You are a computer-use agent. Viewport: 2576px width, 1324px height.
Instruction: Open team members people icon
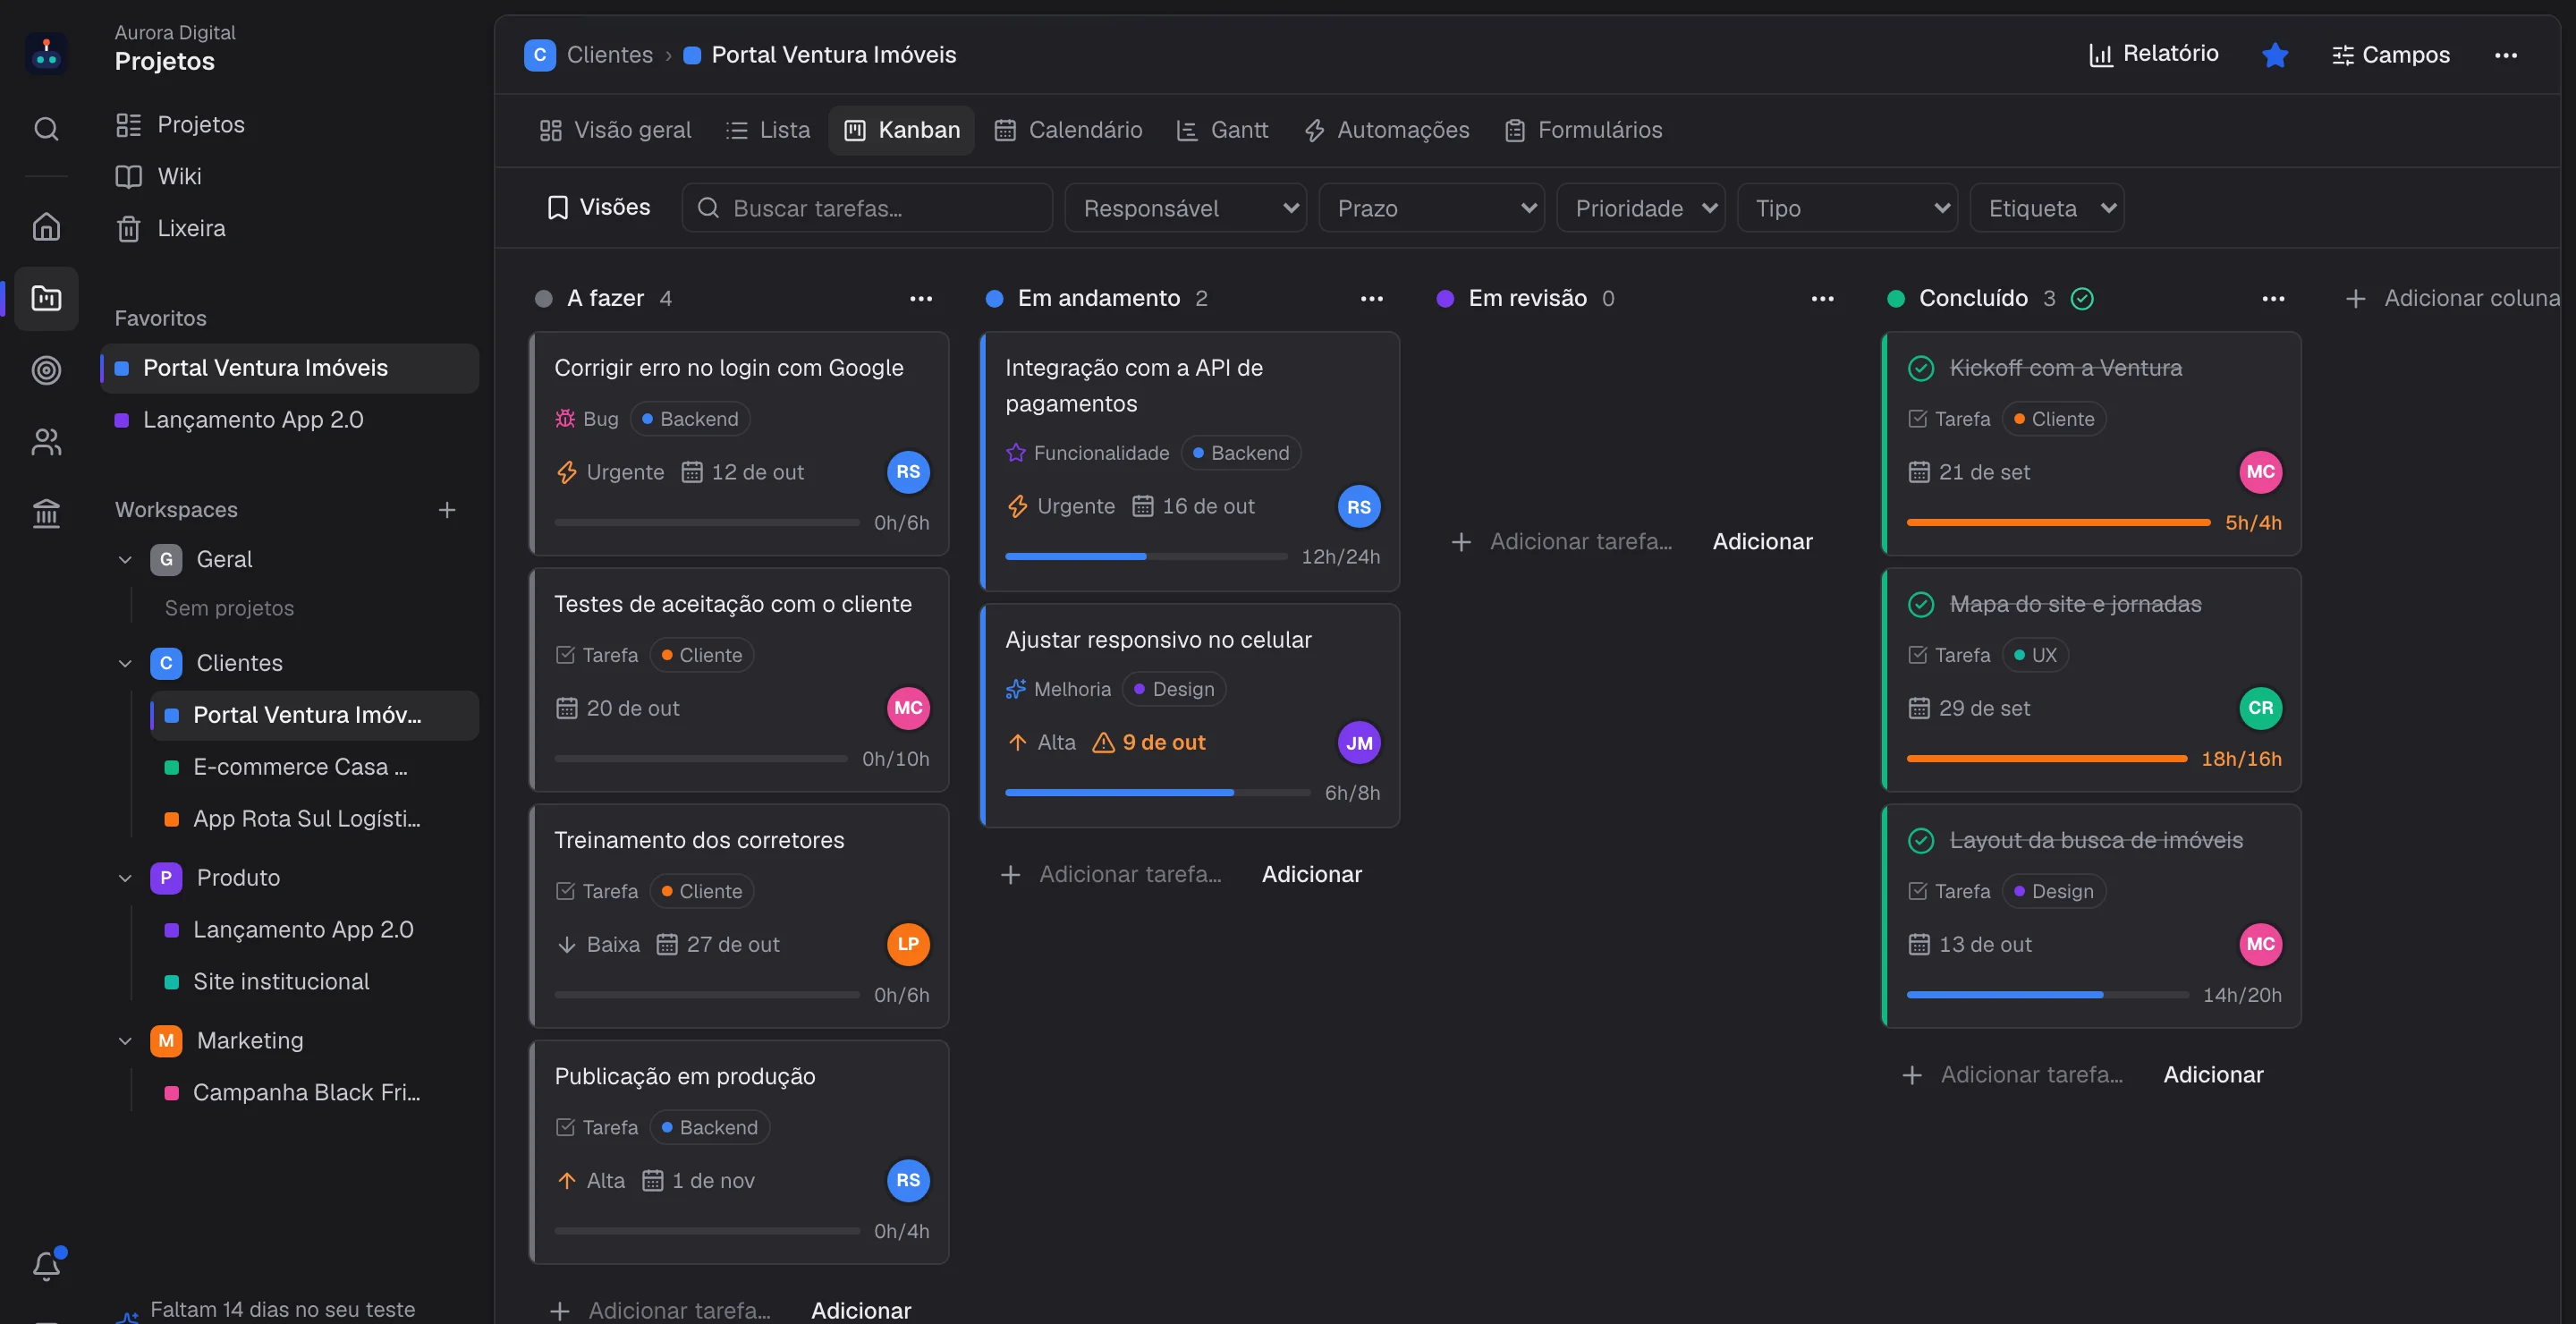point(46,442)
